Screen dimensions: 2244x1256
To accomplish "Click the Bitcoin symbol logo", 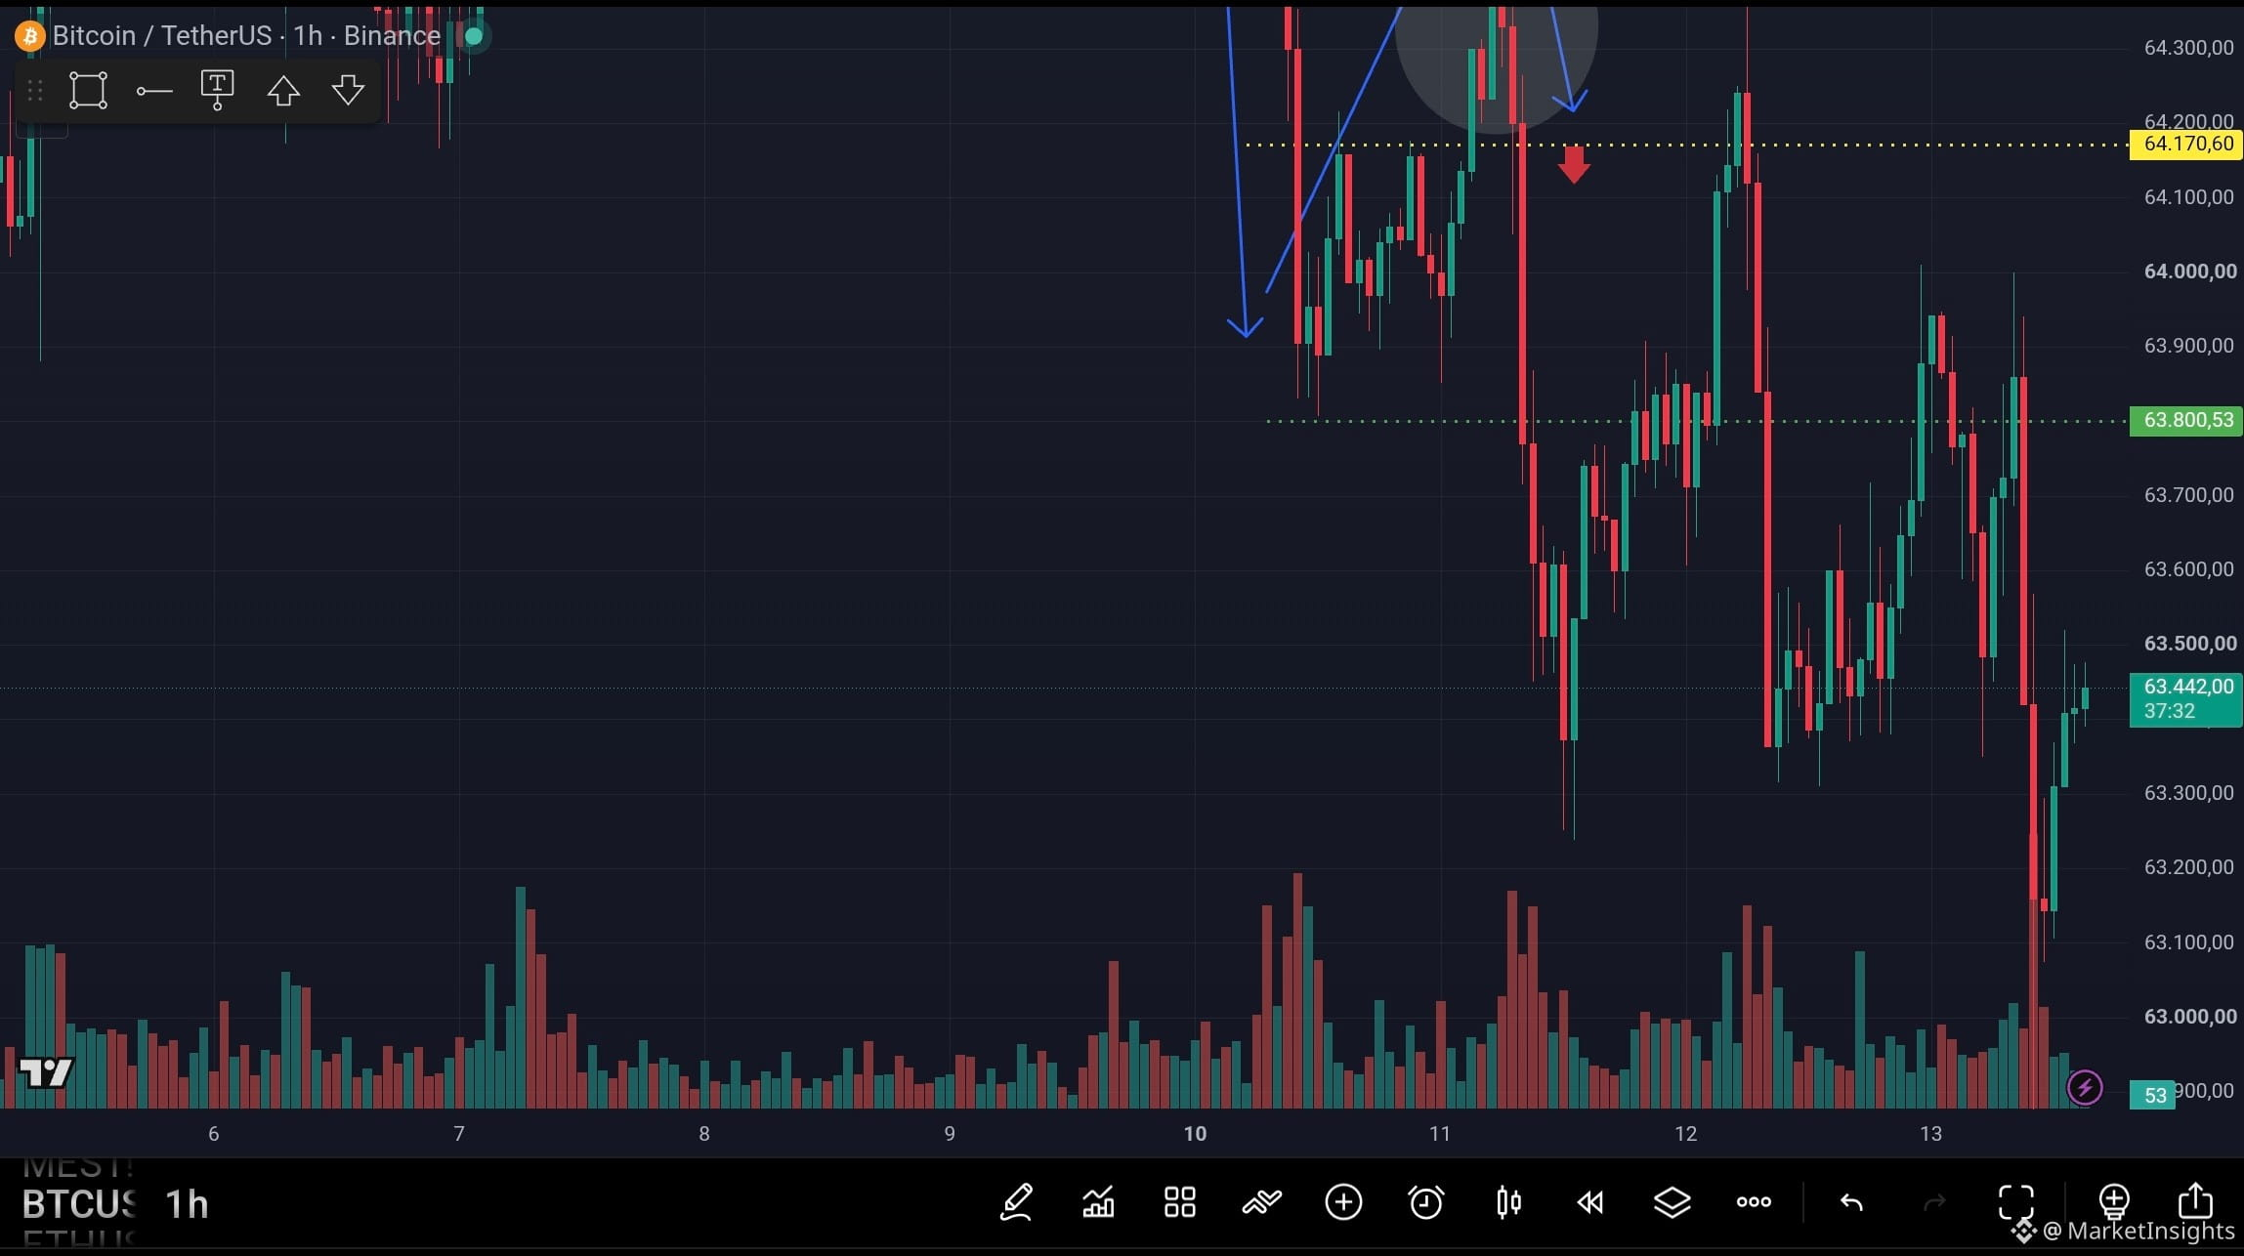I will [x=29, y=36].
